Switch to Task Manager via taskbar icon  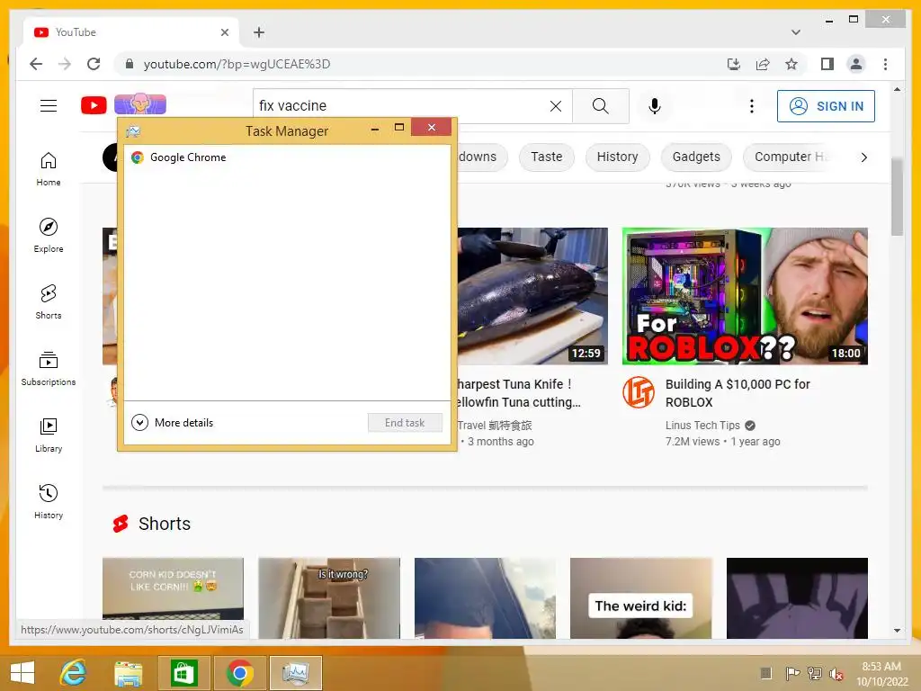coord(295,673)
